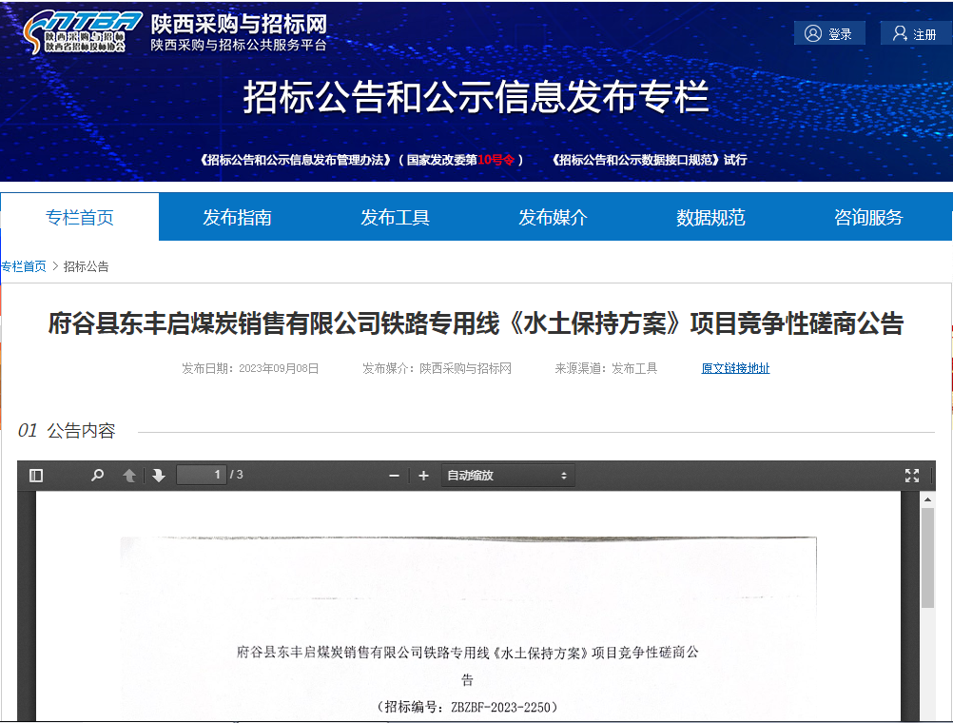The height and width of the screenshot is (723, 953).
Task: Open the 自动缩放 zoom dropdown
Action: coord(508,476)
